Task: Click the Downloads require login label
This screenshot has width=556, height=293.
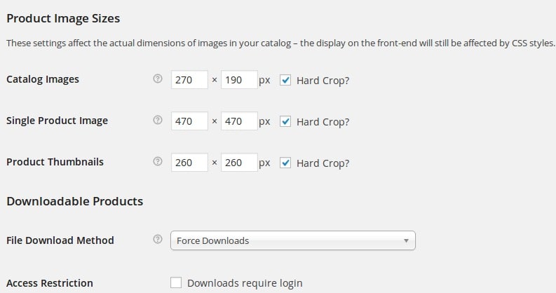Action: tap(245, 283)
